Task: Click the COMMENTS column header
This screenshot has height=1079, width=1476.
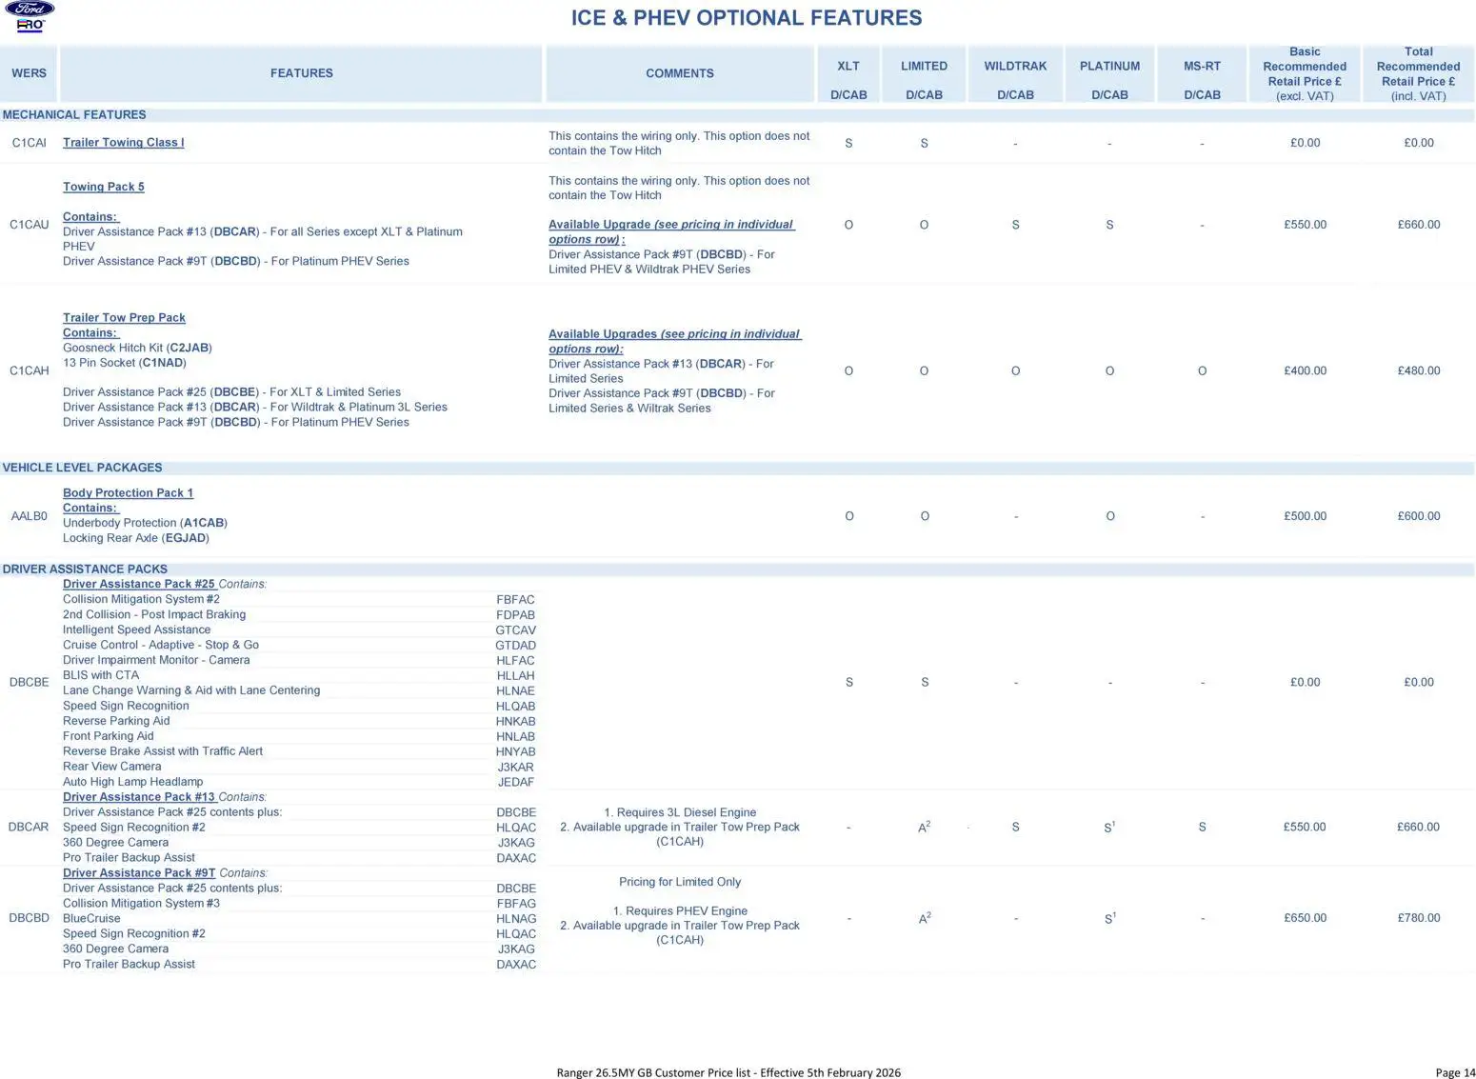Action: click(679, 73)
